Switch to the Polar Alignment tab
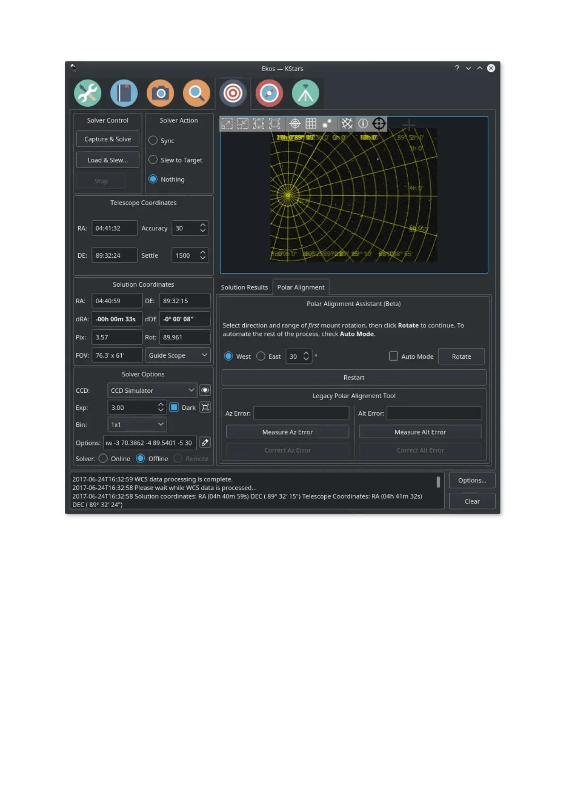Image resolution: width=564 pixels, height=798 pixels. 301,287
